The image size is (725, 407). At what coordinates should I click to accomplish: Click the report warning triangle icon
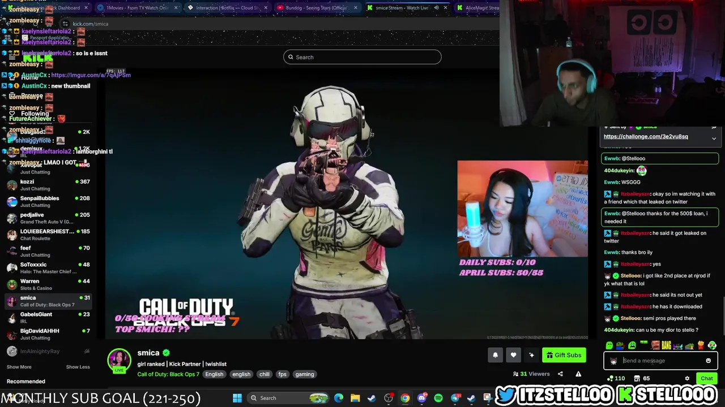point(578,374)
